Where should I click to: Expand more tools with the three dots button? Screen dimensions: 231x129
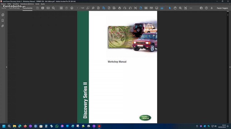pos(191,8)
